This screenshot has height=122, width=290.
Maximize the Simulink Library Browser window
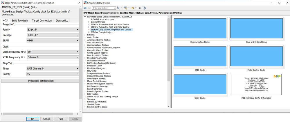click(x=280, y=3)
